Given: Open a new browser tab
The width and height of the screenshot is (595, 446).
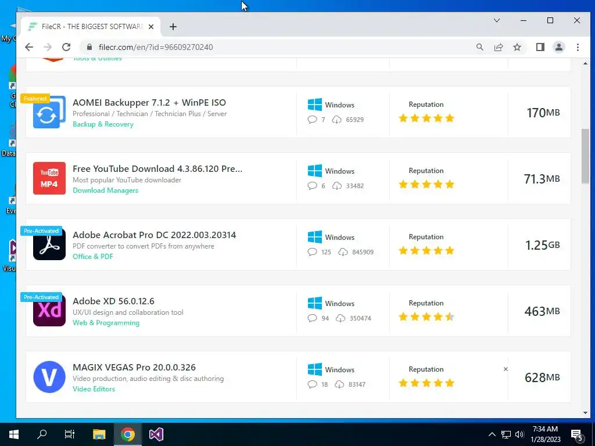Looking at the screenshot, I should click(x=173, y=27).
